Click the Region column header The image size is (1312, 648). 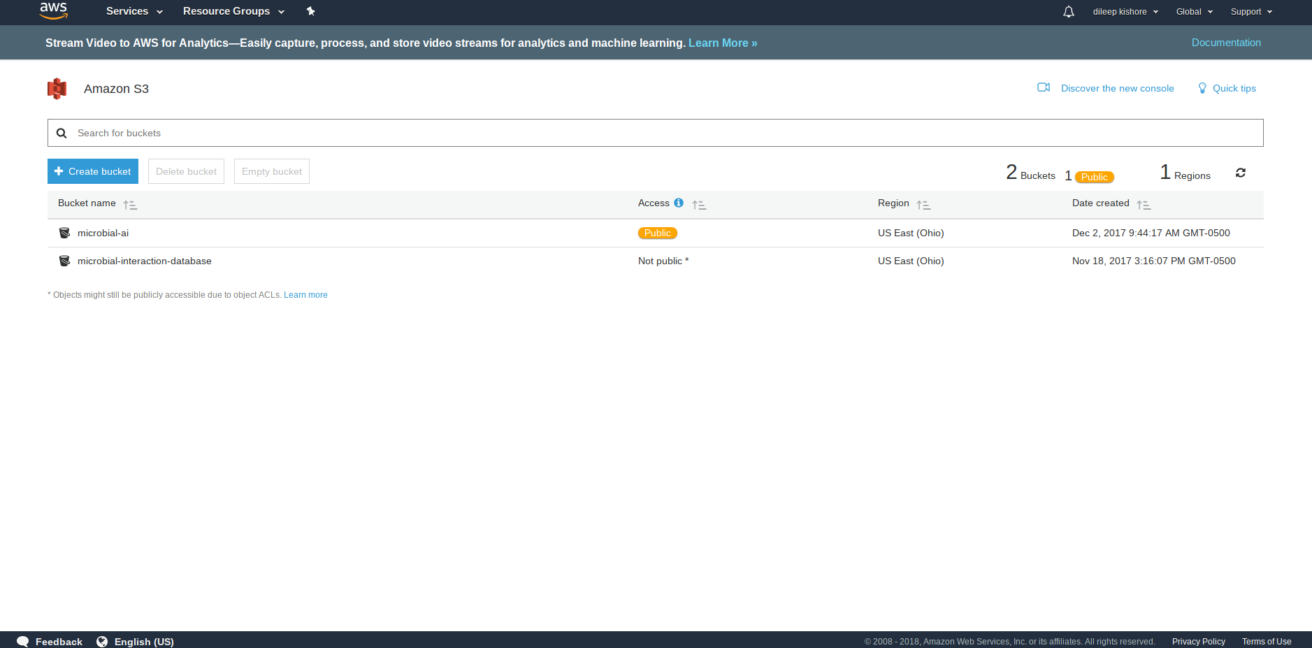point(893,203)
